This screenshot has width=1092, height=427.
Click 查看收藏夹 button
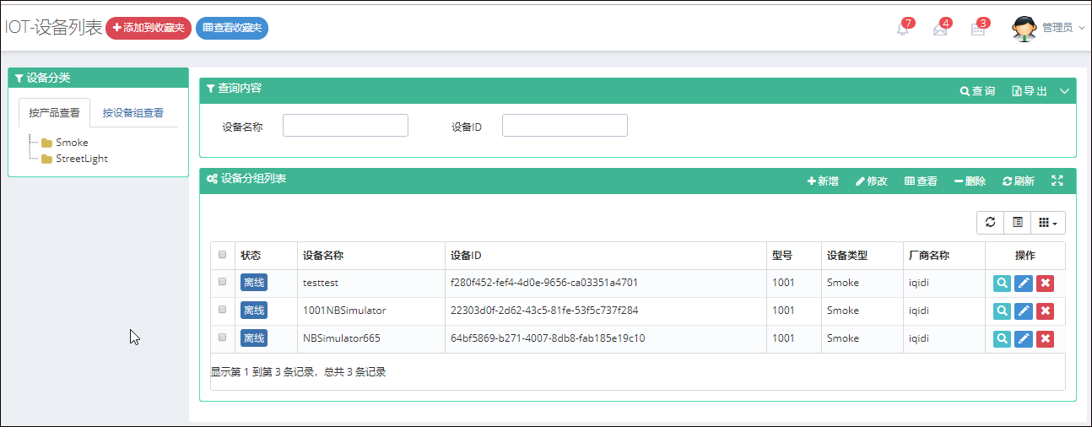(232, 28)
